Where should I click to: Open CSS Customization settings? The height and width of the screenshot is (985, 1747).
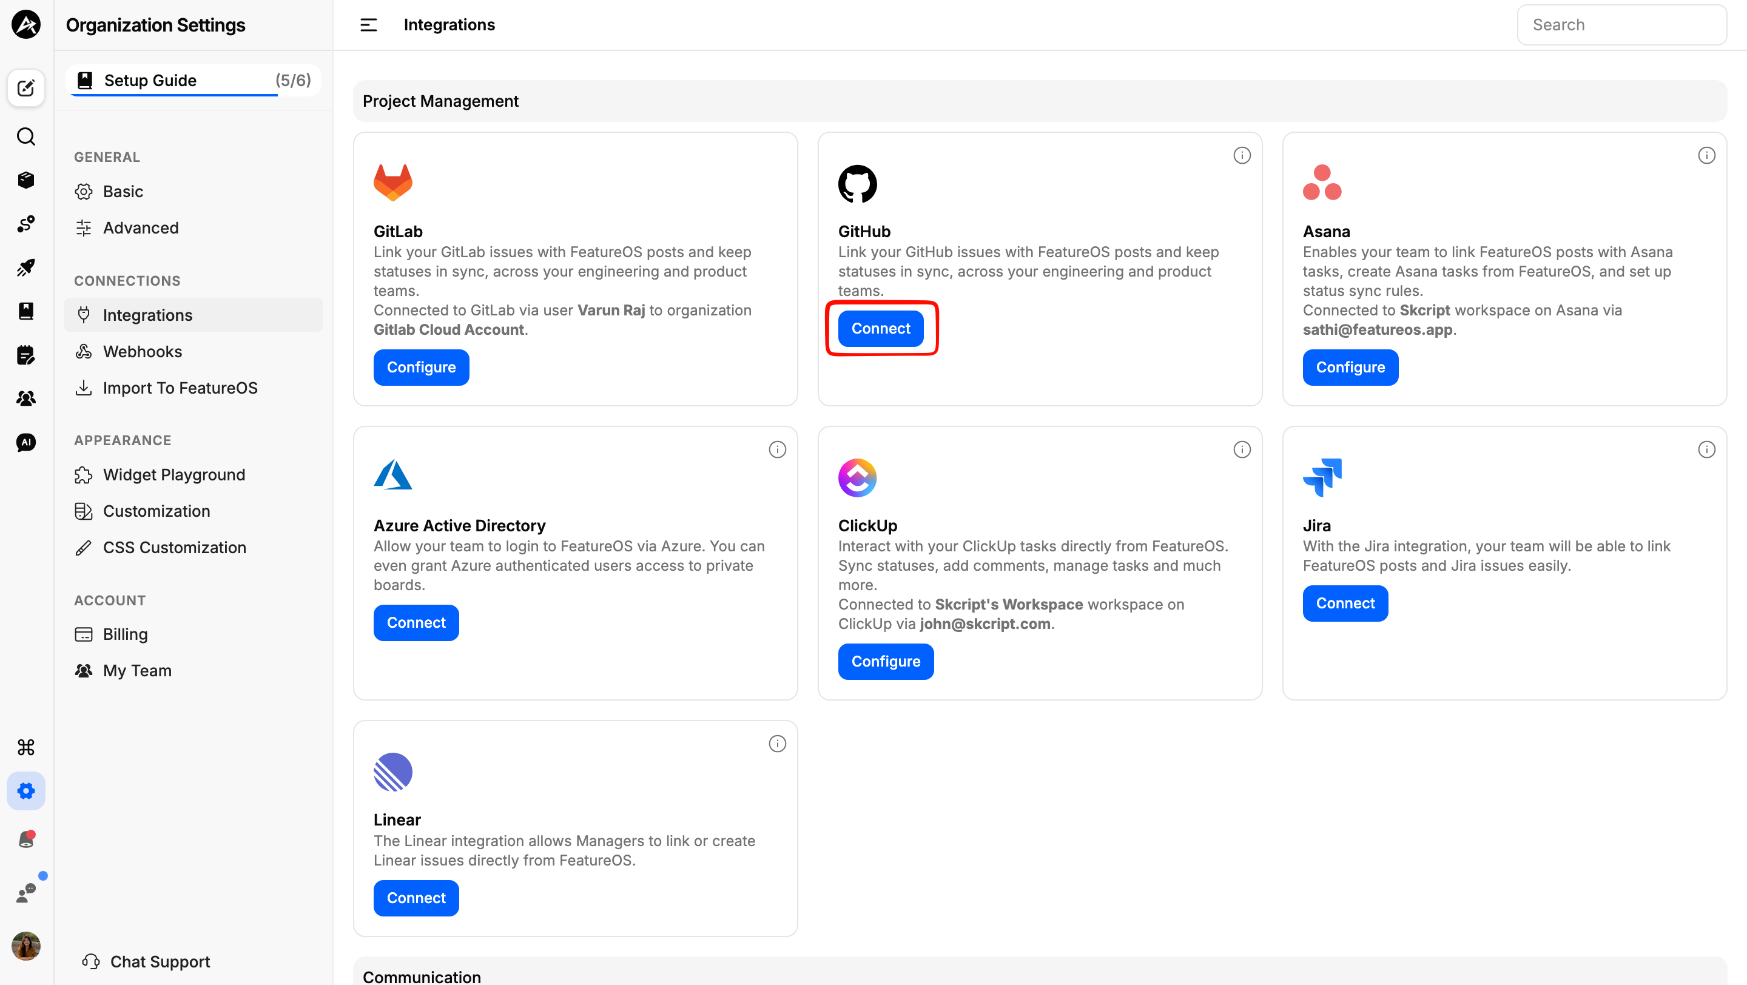194,548
